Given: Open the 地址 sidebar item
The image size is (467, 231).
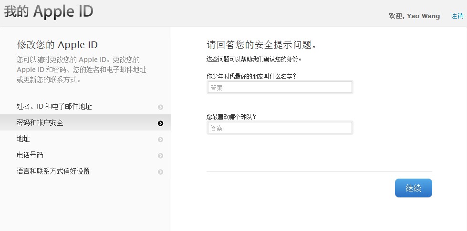Looking at the screenshot, I should pos(23,139).
